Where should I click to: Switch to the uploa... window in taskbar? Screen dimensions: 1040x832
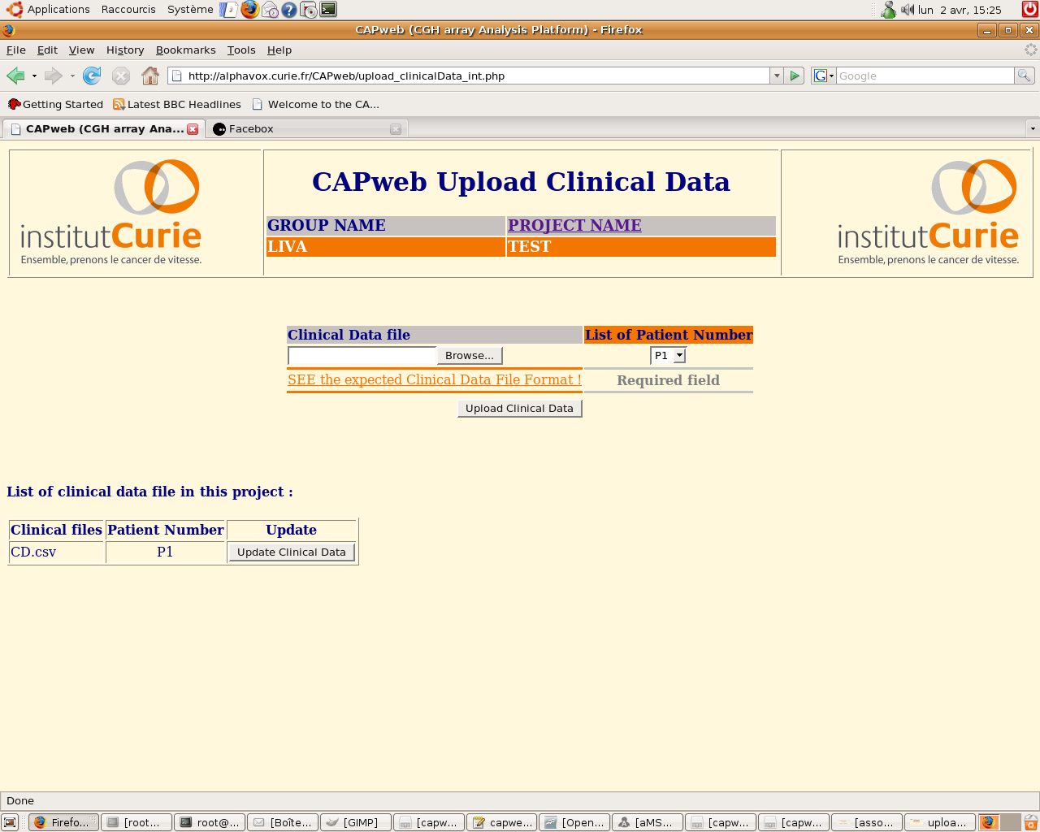pos(940,822)
